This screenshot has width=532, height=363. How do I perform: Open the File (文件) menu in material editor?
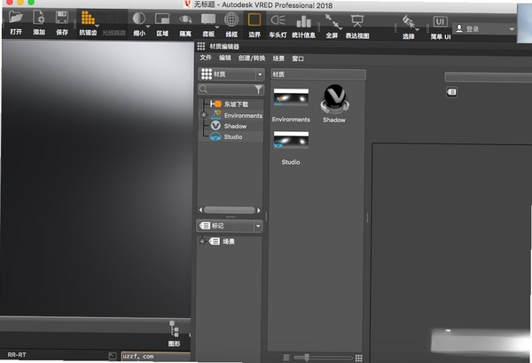[x=206, y=58]
